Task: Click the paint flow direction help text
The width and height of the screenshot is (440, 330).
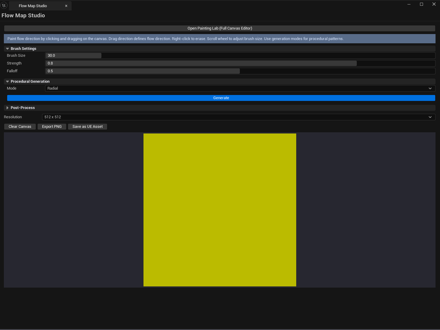Action: (175, 39)
